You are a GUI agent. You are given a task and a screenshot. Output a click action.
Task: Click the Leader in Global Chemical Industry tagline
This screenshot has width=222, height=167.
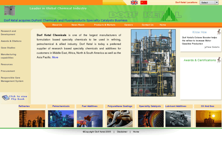pos(58,8)
